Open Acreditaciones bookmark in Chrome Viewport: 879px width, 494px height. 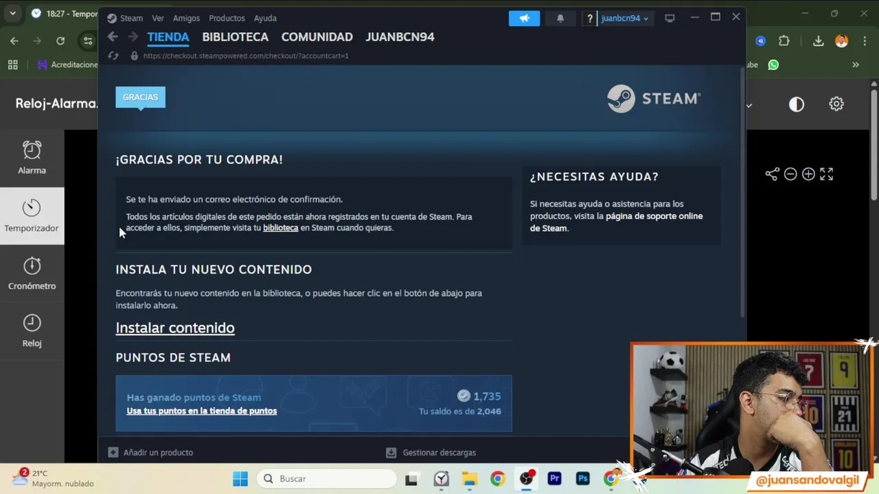(68, 64)
